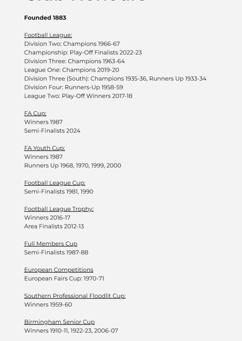Select League Two Play-Off Winners 2017-18
The image size is (242, 341).
(78, 96)
